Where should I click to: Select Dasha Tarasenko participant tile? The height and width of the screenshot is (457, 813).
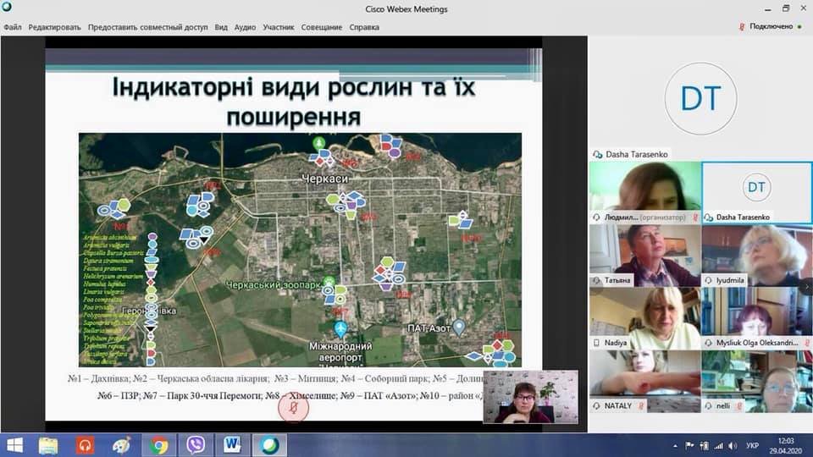(757, 192)
